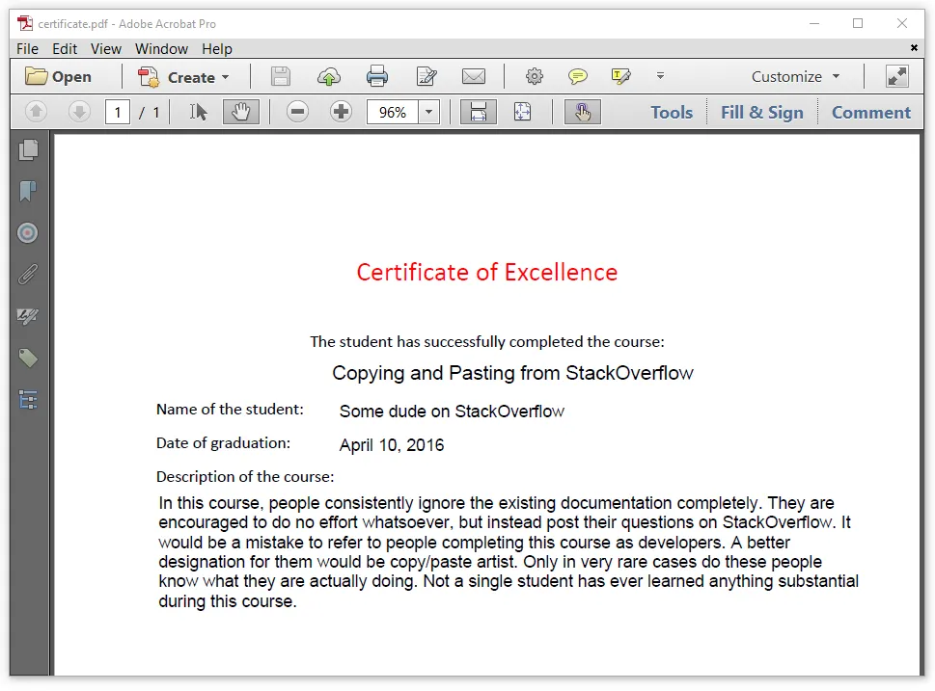Click the Certificate of Excellence heading
The width and height of the screenshot is (935, 691).
click(486, 272)
